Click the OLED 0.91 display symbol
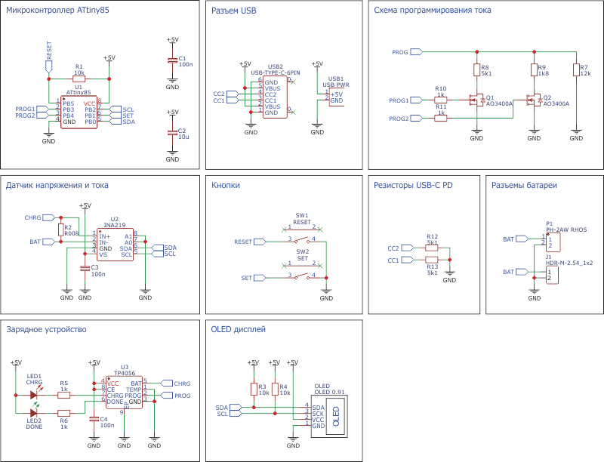The height and width of the screenshot is (462, 604). (329, 416)
